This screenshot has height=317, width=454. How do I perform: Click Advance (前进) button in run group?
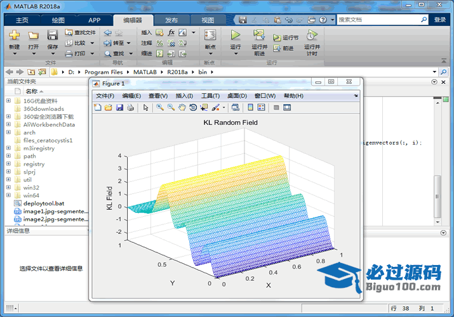tap(284, 48)
